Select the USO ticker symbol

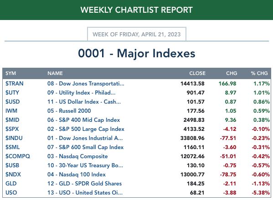tap(11, 193)
